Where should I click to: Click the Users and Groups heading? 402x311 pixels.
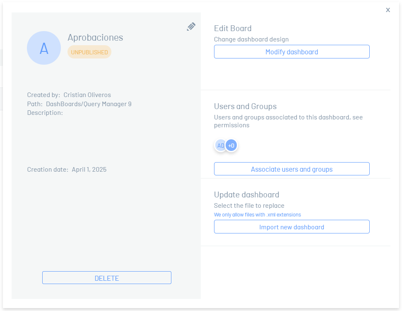246,106
